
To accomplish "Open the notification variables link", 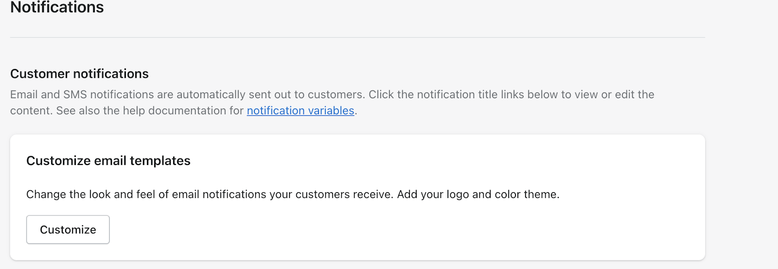I will pyautogui.click(x=301, y=111).
